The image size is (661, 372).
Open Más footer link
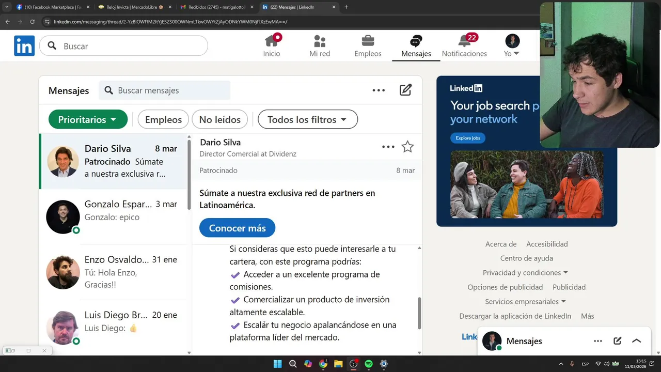point(588,316)
